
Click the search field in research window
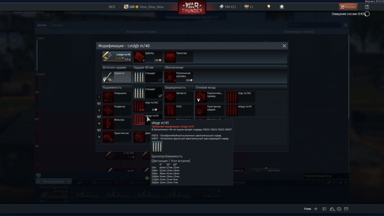[314, 25]
